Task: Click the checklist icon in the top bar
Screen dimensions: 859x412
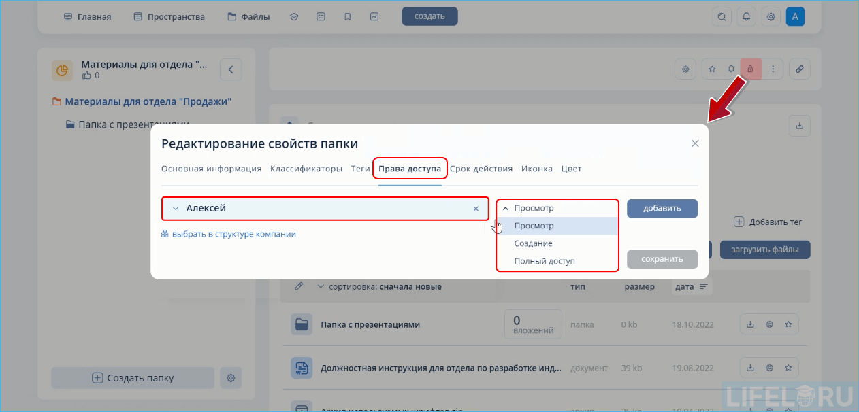Action: [x=321, y=16]
